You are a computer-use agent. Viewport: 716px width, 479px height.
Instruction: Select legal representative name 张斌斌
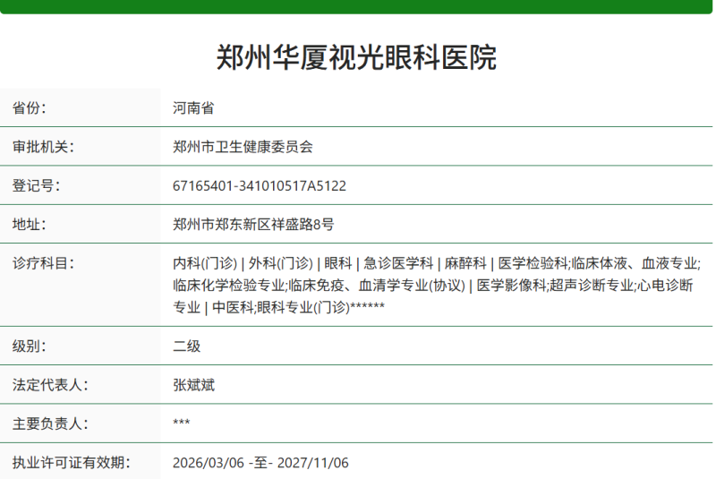pyautogui.click(x=193, y=385)
